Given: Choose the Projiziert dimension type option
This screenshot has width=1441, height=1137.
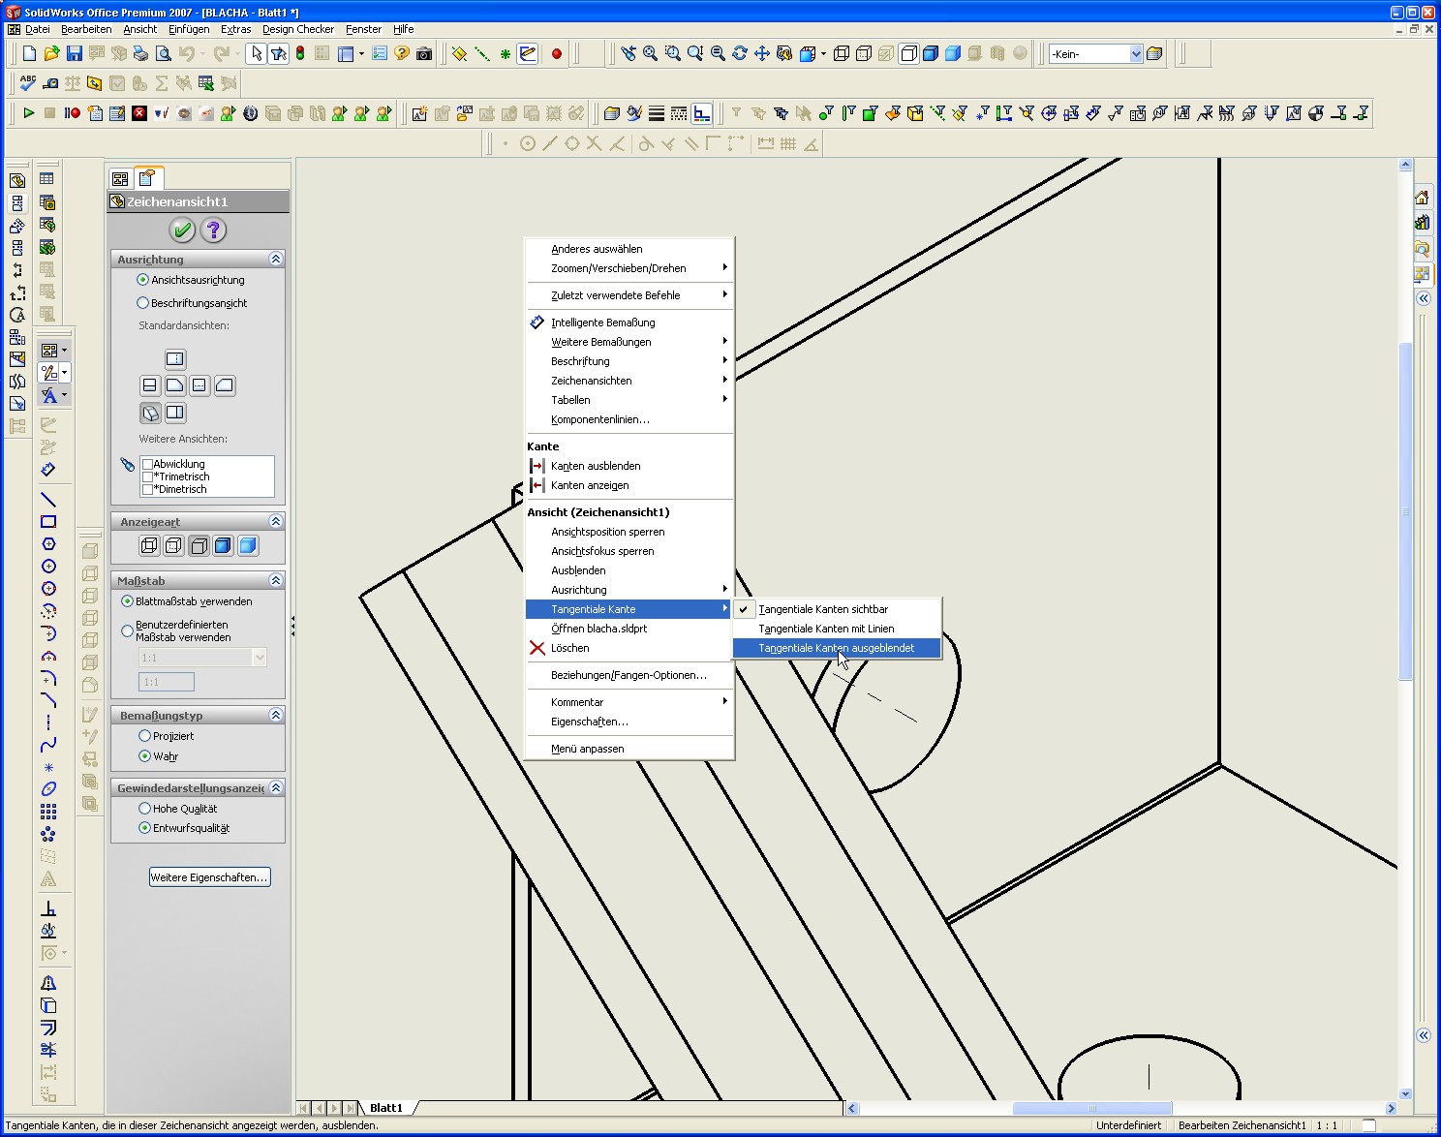Looking at the screenshot, I should 145,736.
